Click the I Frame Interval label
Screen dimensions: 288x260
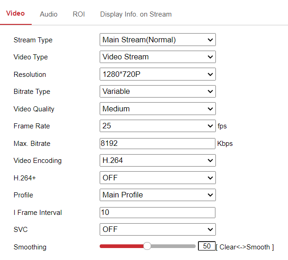point(38,213)
